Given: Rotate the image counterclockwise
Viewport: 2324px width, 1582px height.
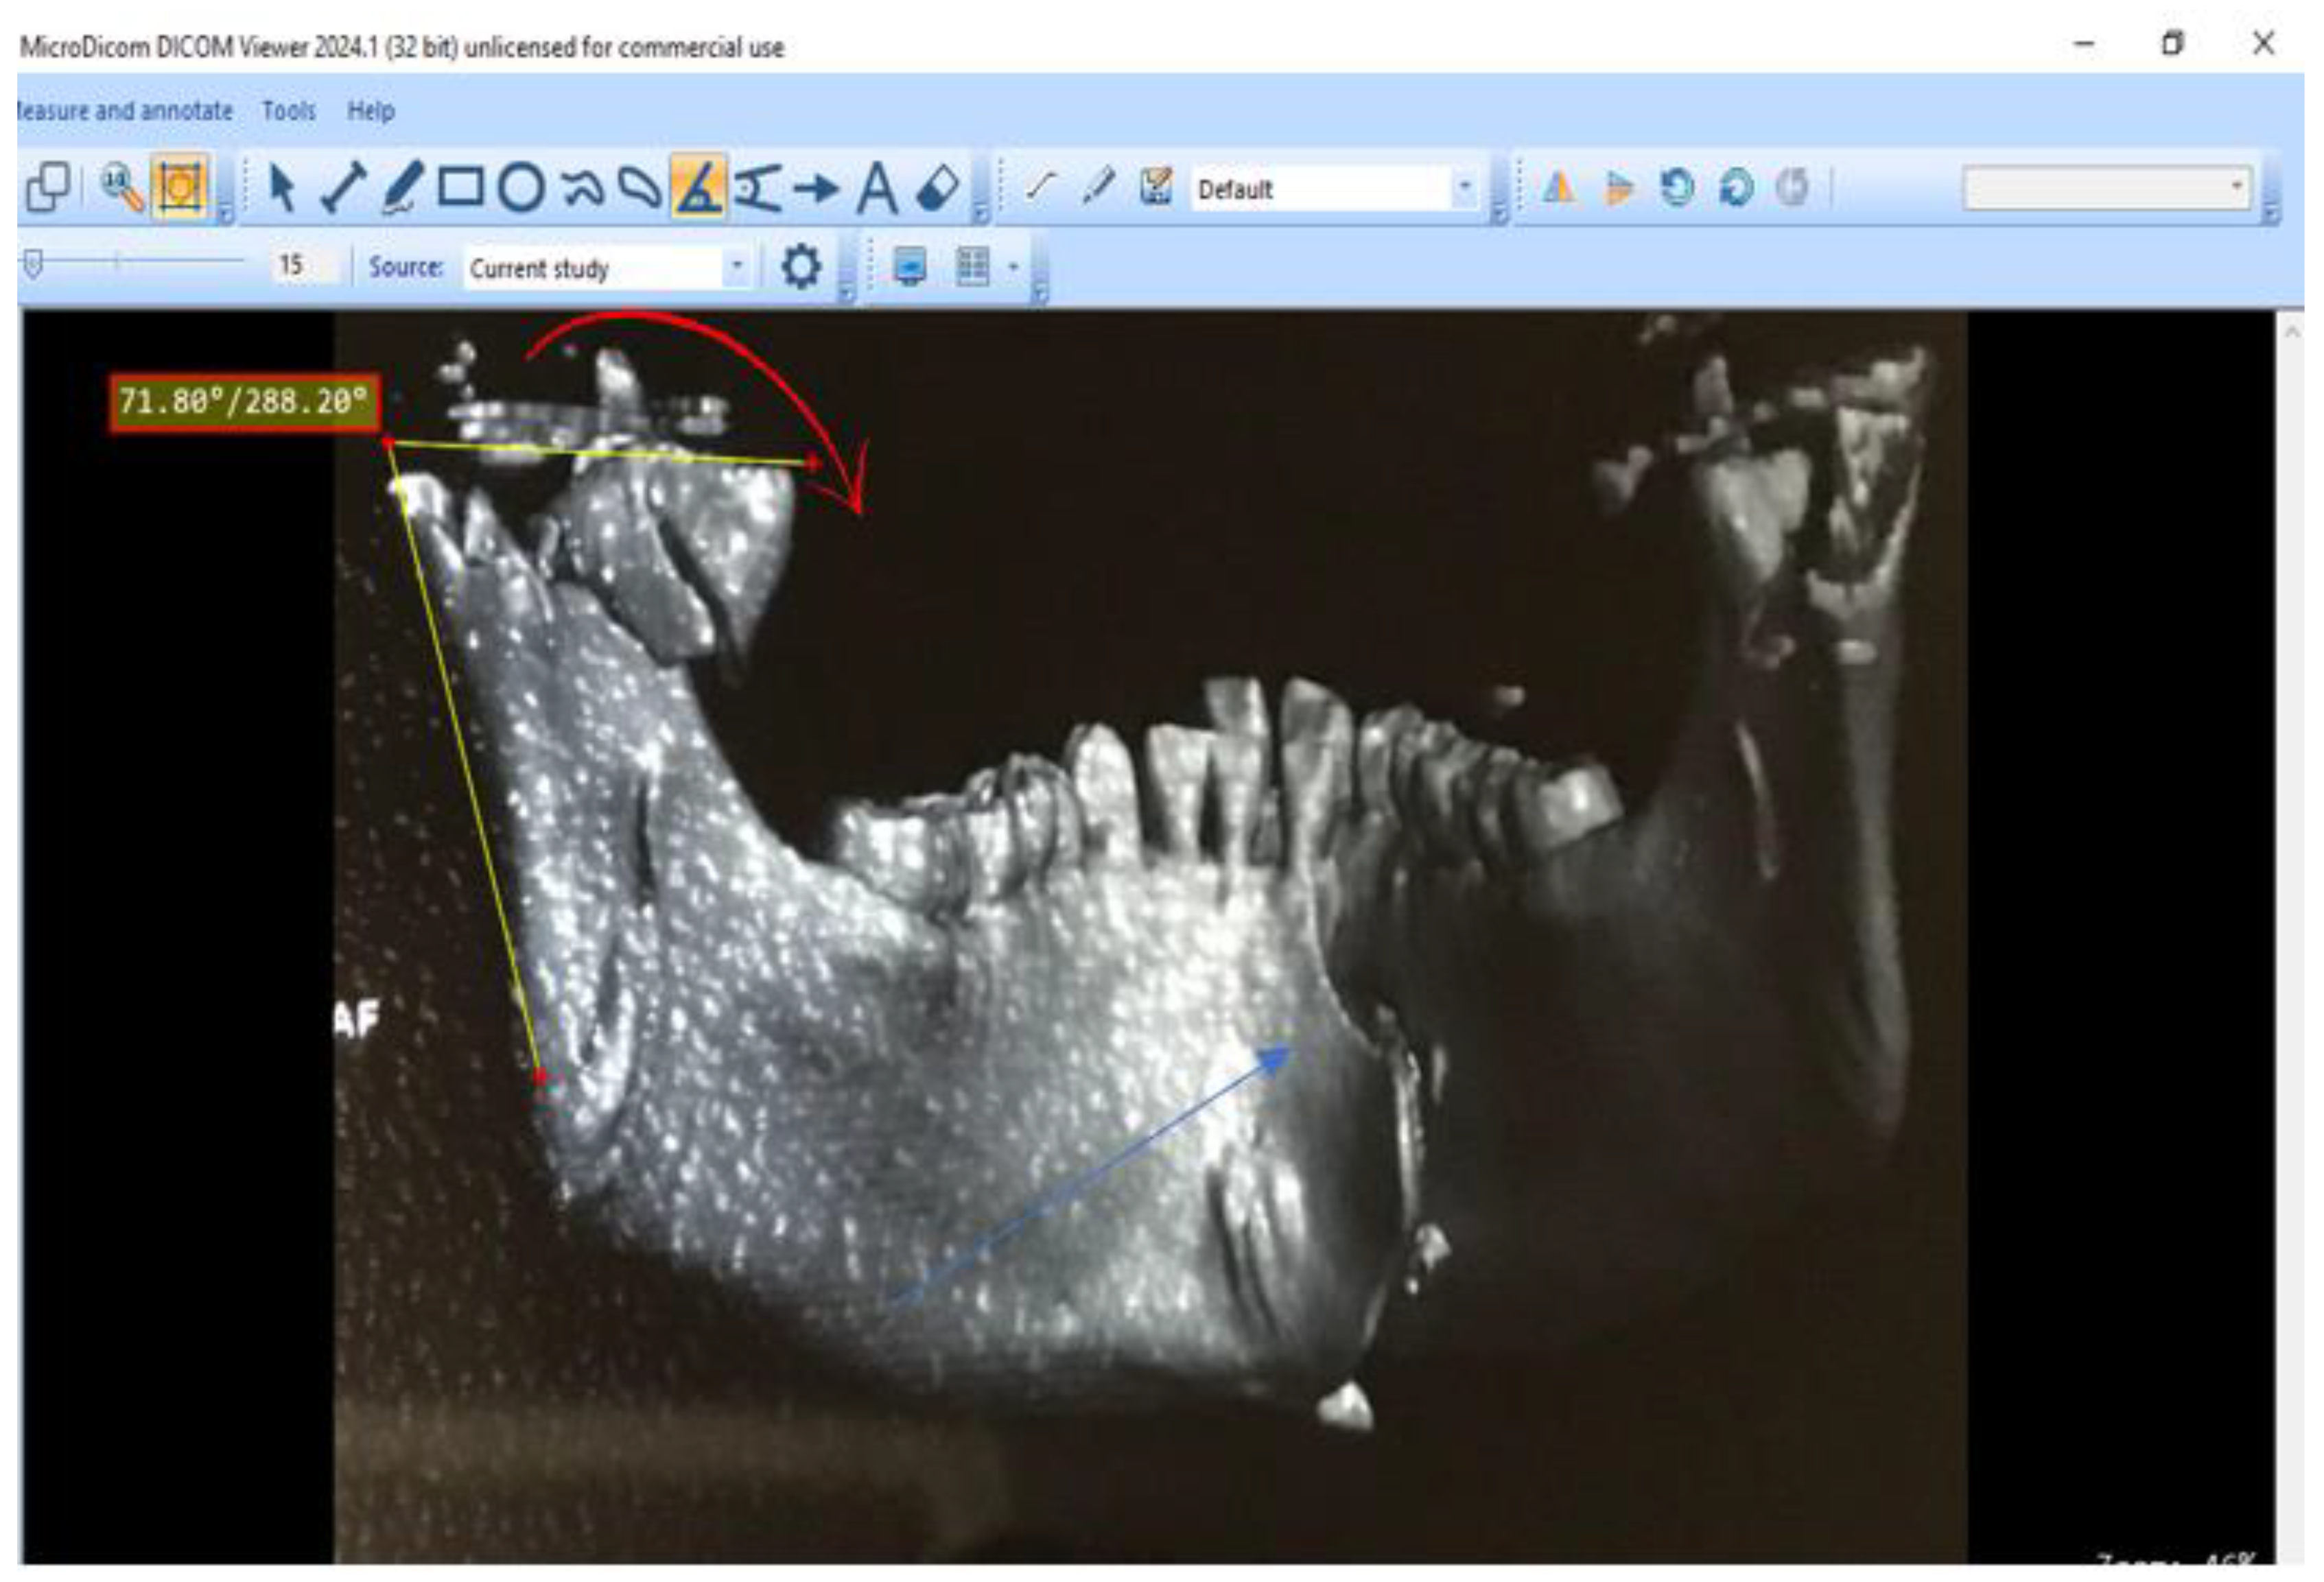Looking at the screenshot, I should coord(1677,188).
